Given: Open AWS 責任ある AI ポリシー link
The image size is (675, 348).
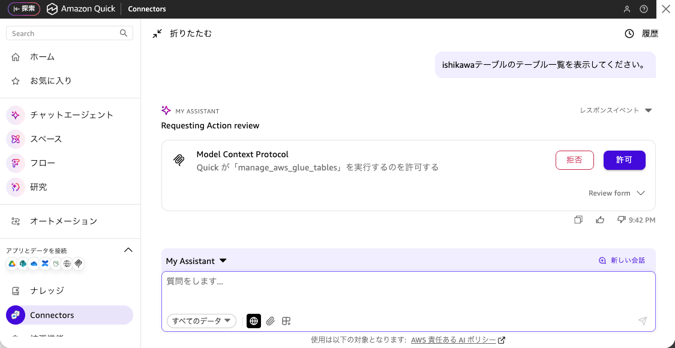Looking at the screenshot, I should 458,340.
